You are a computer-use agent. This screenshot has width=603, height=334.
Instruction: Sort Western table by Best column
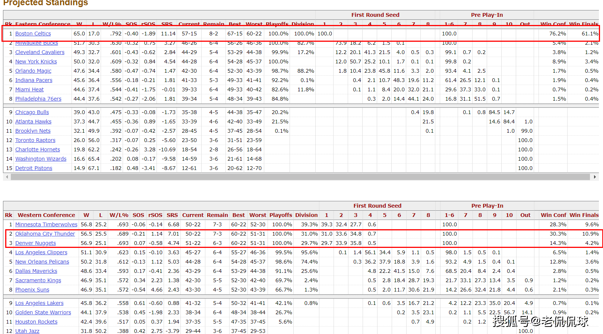click(x=239, y=215)
